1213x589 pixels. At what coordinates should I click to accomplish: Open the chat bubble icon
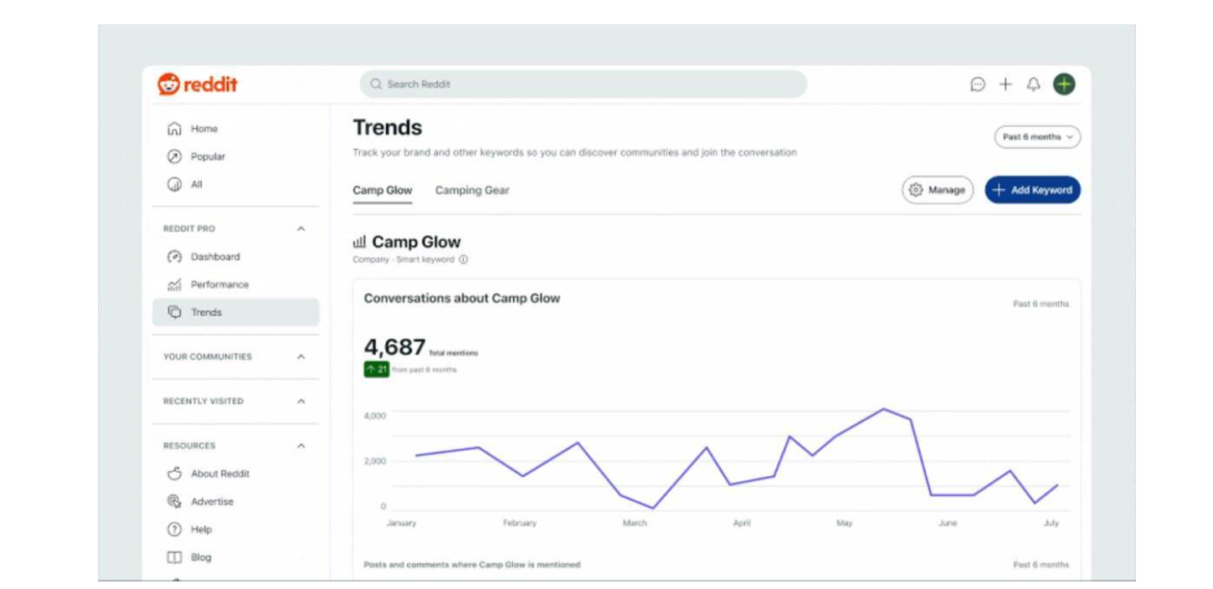coord(978,85)
